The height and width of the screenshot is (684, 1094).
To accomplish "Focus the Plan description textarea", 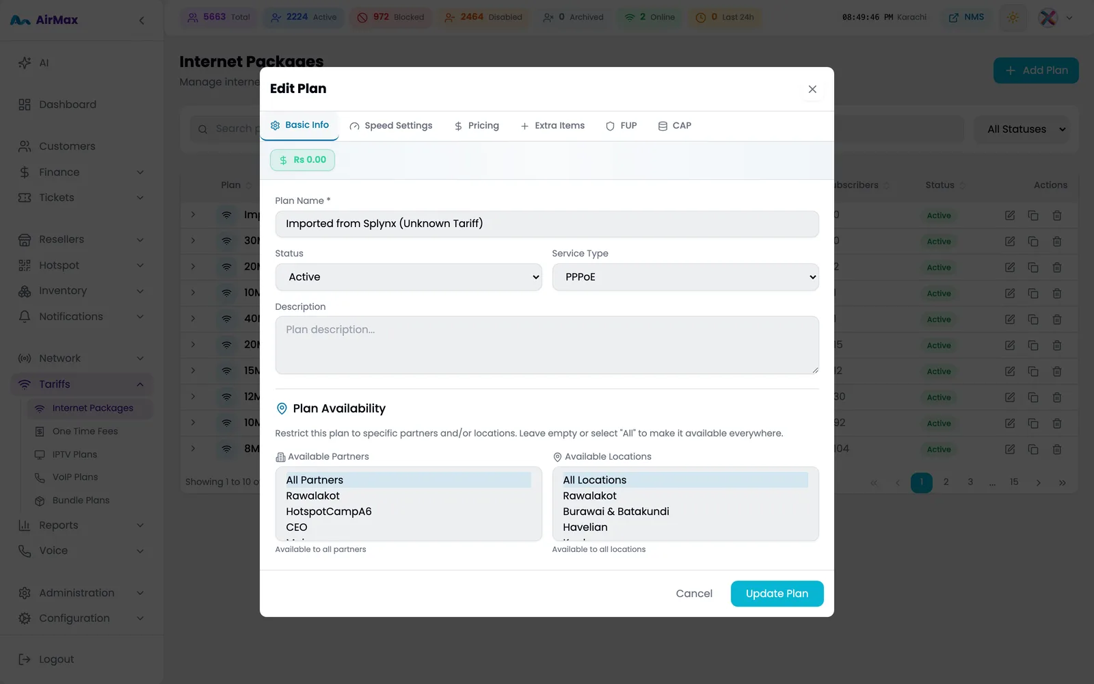I will pos(547,345).
